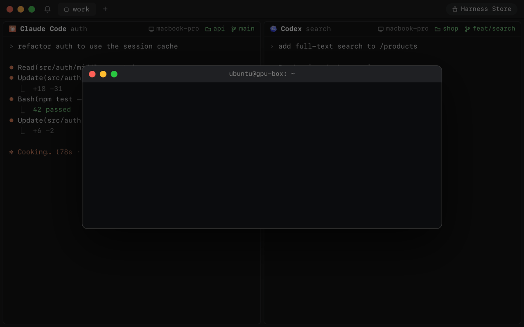Select the feat/search branch label

(490, 29)
